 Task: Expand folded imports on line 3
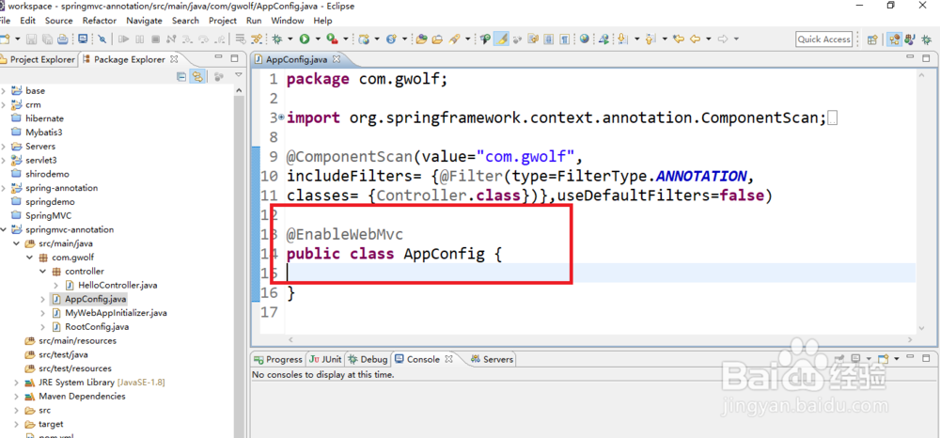coord(281,117)
